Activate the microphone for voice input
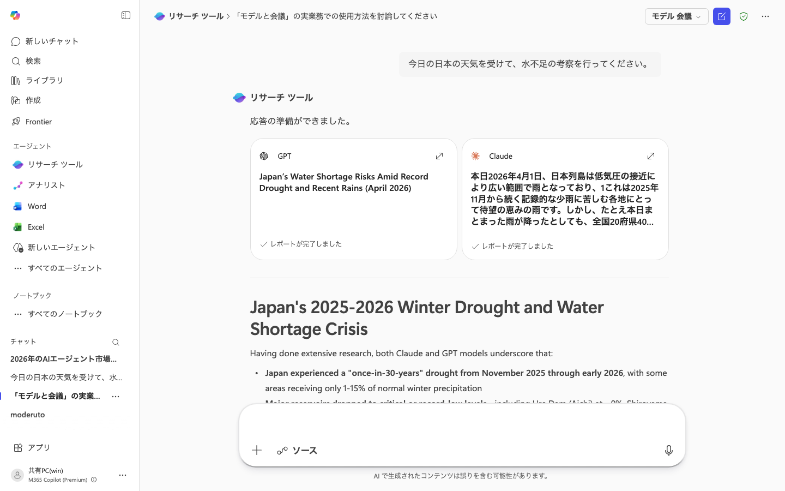The width and height of the screenshot is (785, 491). (669, 451)
